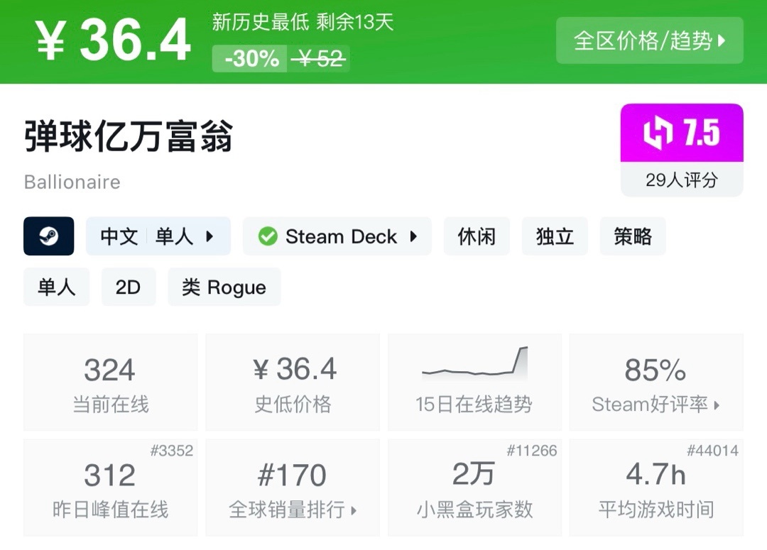This screenshot has height=550, width=767.
Task: Select the 休闲 genre tag
Action: (477, 236)
